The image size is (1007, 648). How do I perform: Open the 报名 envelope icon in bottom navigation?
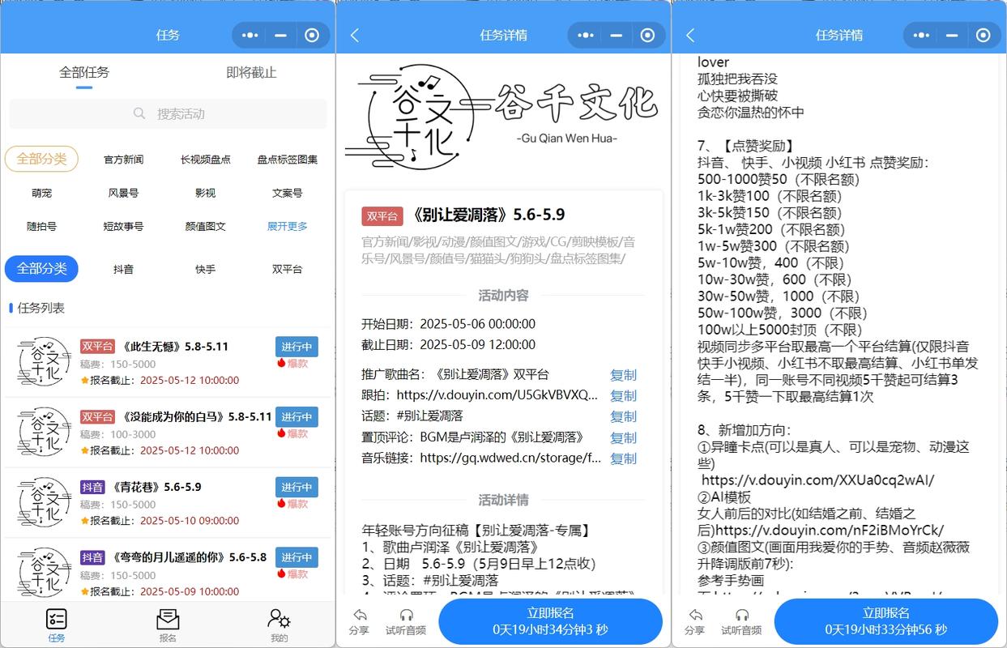(x=168, y=620)
